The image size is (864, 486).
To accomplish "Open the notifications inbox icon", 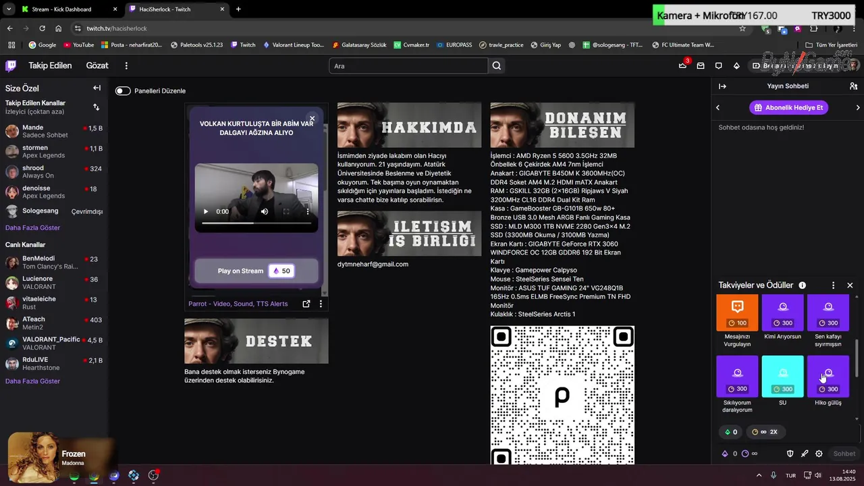I will coord(701,65).
